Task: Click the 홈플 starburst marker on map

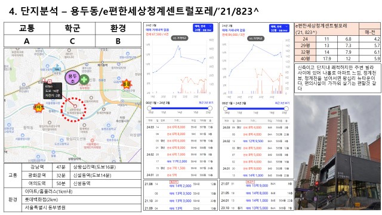Action: 126,84
